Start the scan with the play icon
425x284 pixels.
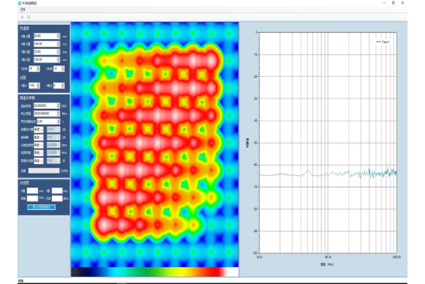click(22, 17)
